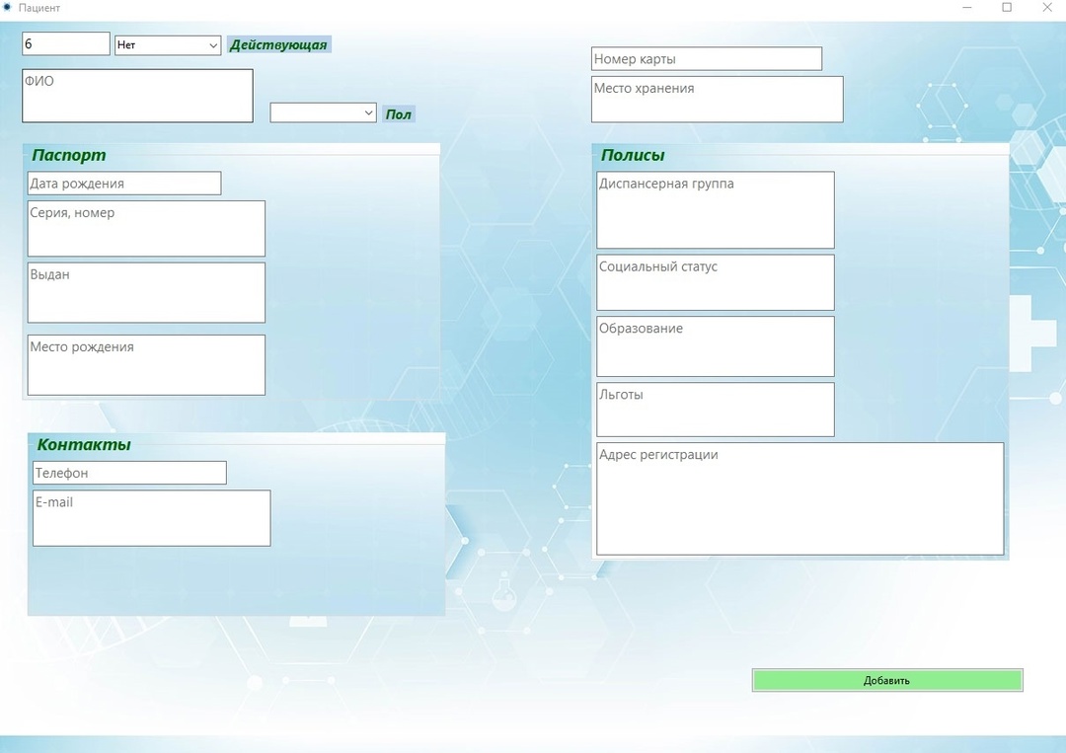1066x753 pixels.
Task: Click the Образование input field
Action: (x=716, y=346)
